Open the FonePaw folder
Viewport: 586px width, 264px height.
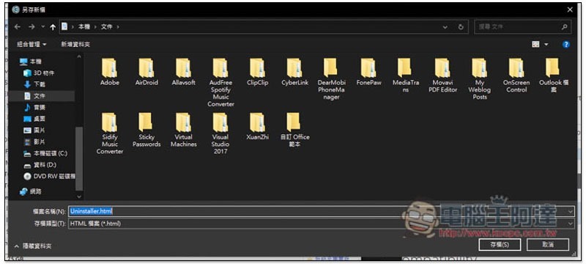click(x=368, y=72)
